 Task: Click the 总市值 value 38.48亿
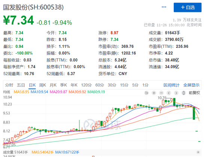pyautogui.click(x=172, y=60)
